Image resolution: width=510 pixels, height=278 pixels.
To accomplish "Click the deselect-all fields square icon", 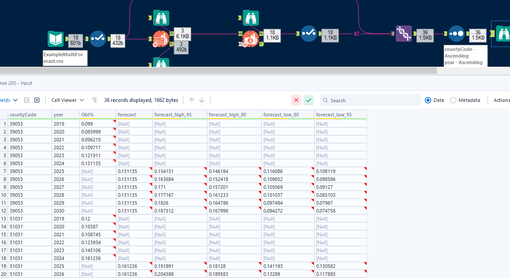I will pos(37,100).
